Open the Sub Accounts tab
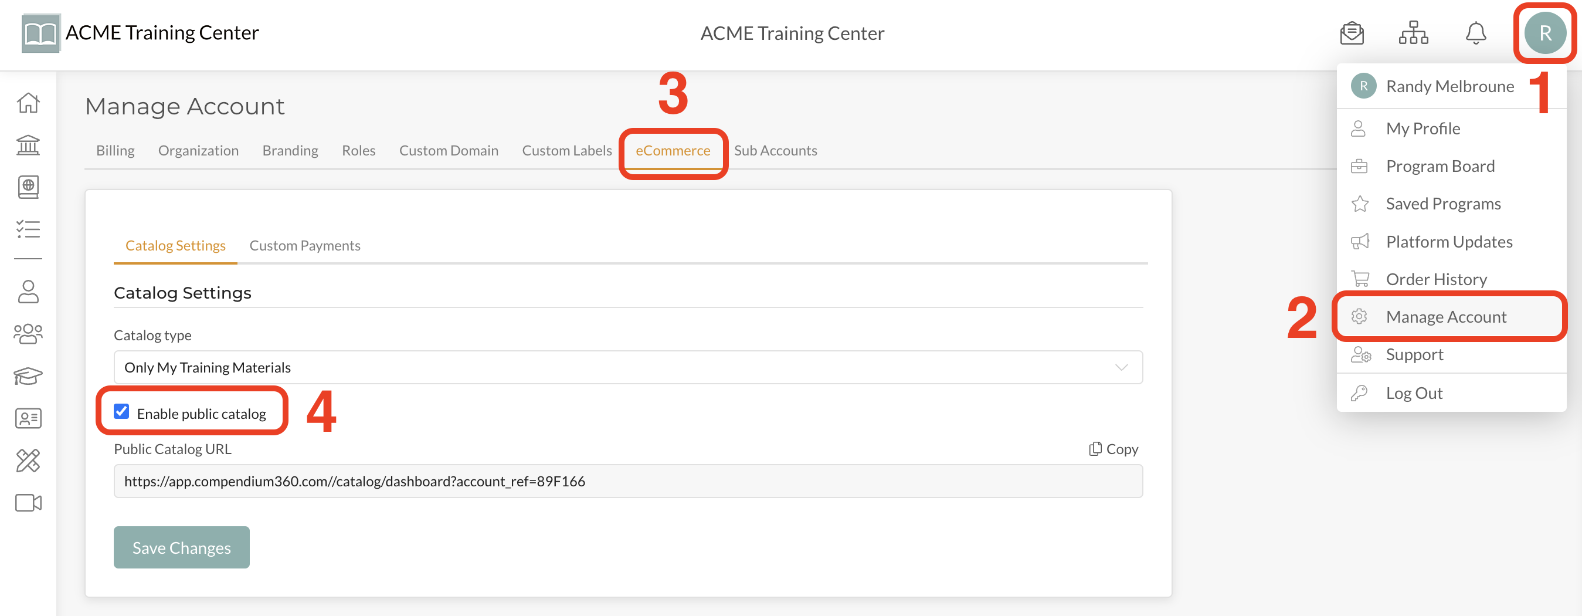Image resolution: width=1582 pixels, height=616 pixels. tap(776, 150)
